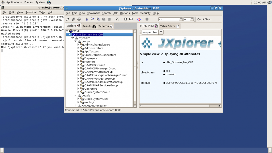Click the grey Stop circle icon
Screen dimensions: 272x153
(147, 19)
